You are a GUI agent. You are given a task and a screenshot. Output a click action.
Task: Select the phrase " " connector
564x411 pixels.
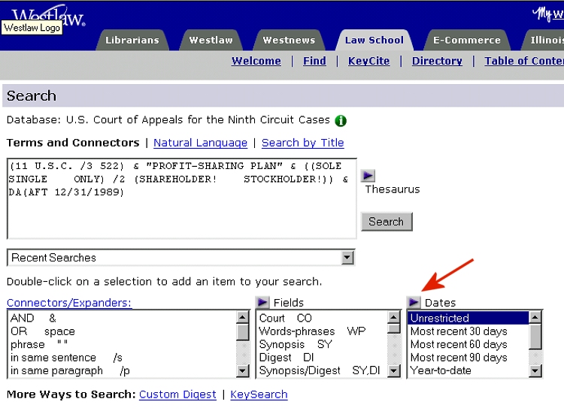(x=122, y=344)
